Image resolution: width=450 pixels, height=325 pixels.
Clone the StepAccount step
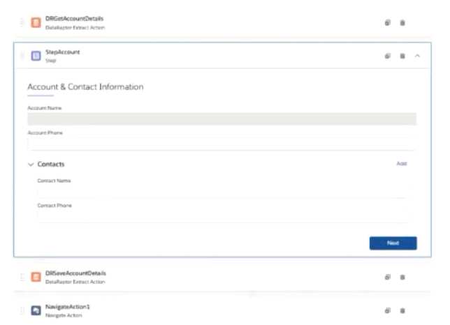[x=388, y=56]
